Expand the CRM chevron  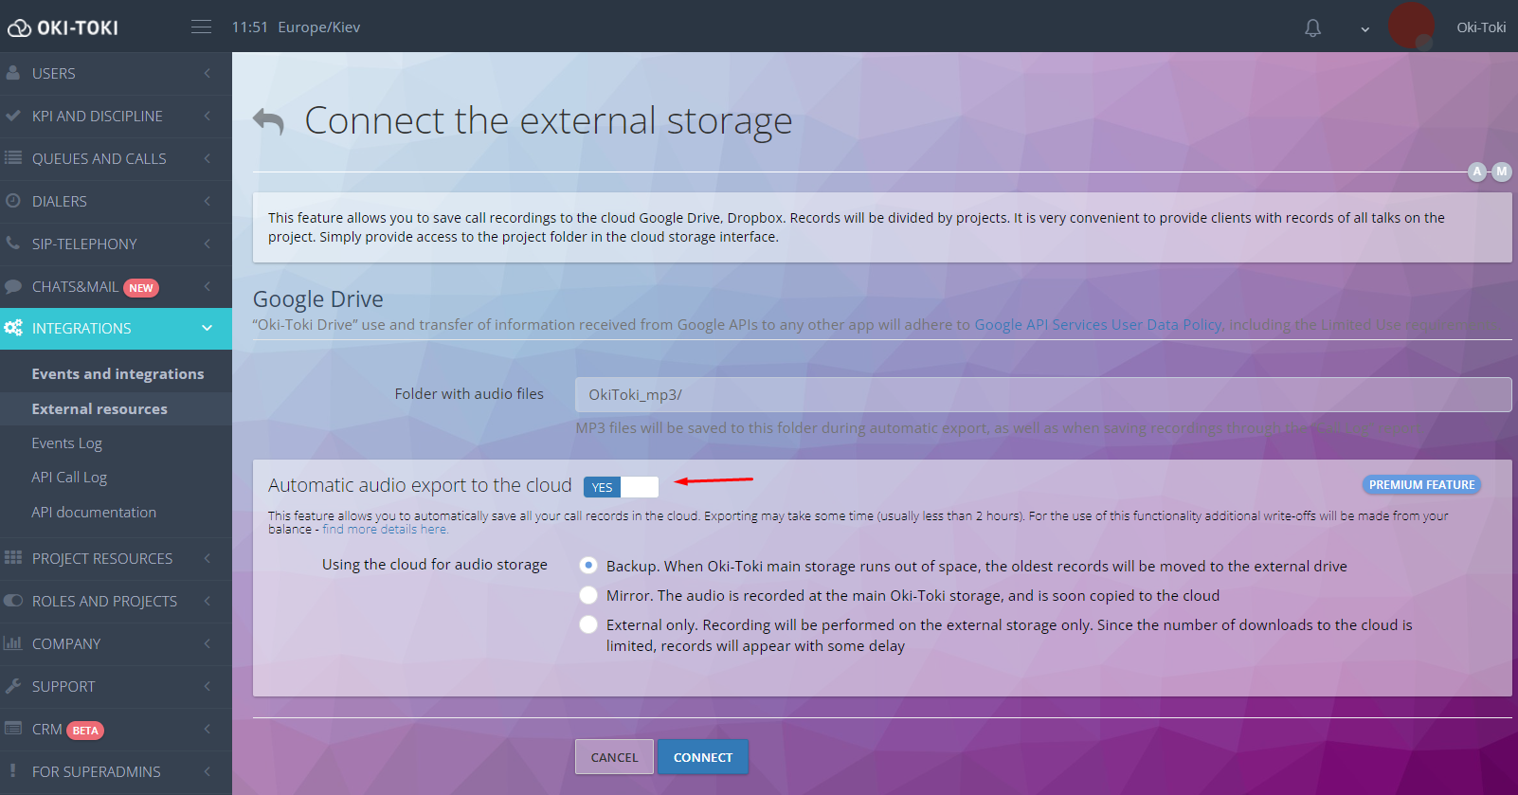[x=208, y=729]
